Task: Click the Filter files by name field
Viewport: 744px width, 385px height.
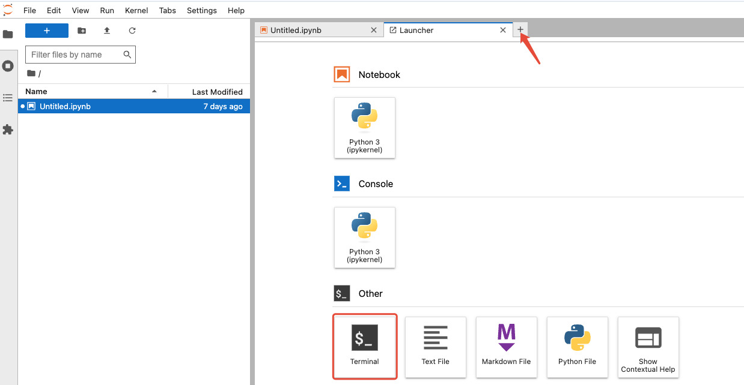Action: [x=81, y=55]
